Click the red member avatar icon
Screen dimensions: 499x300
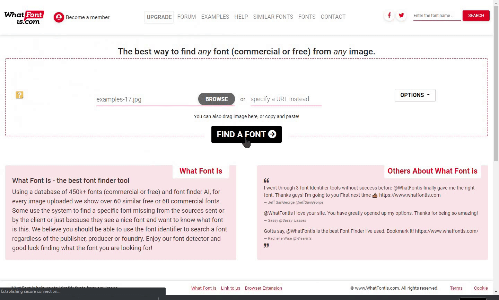click(59, 17)
